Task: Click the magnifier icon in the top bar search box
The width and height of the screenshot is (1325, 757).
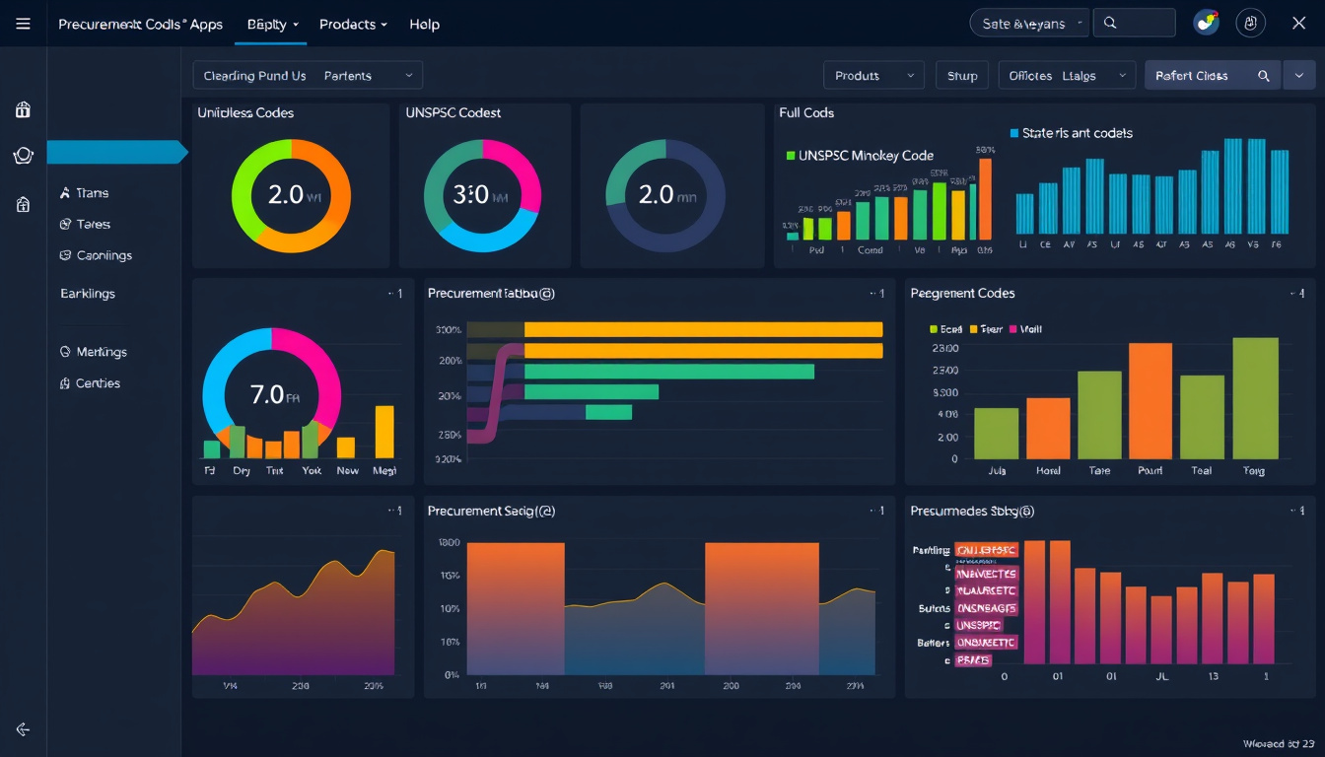Action: pyautogui.click(x=1111, y=23)
